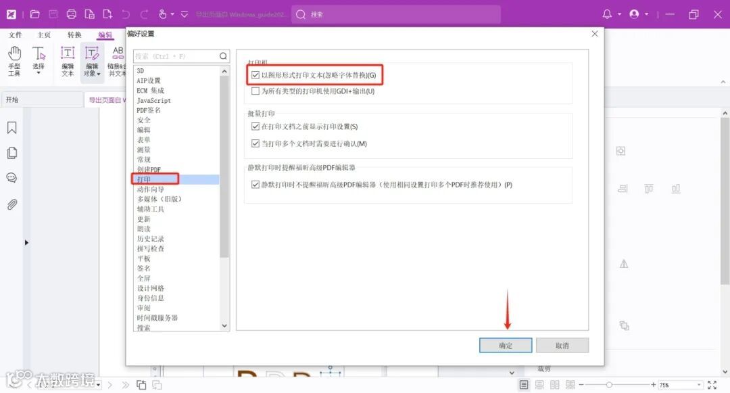Enable GDI+ output for all printers checkbox

[x=255, y=91]
